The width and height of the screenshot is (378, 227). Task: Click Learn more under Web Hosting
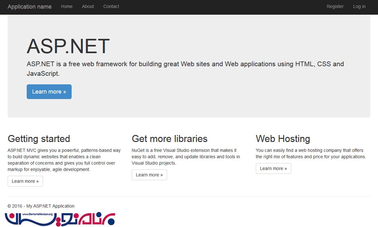(x=273, y=168)
